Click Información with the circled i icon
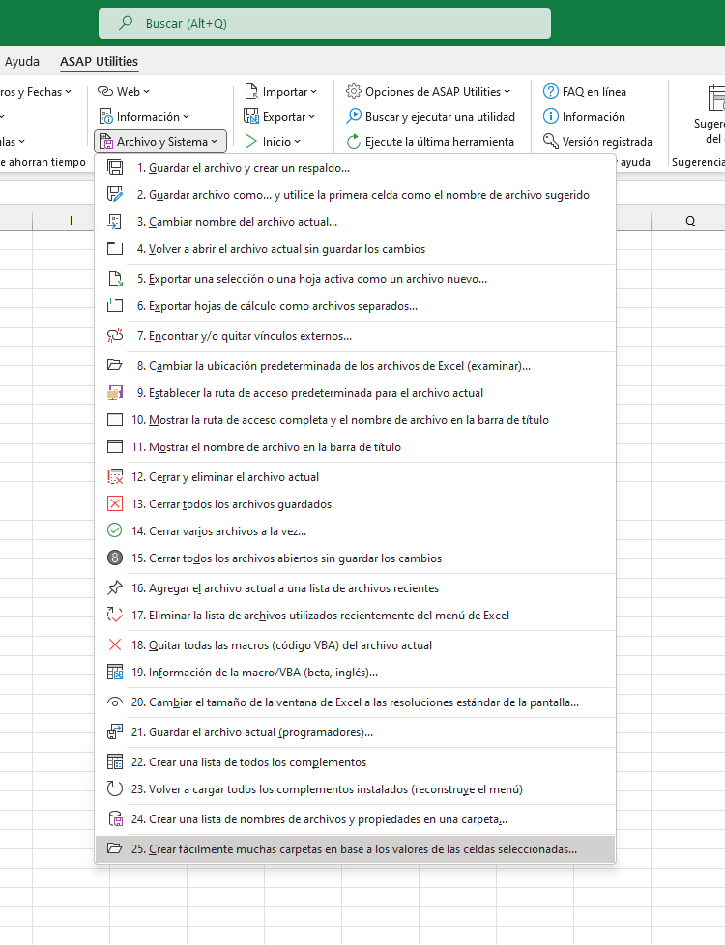The height and width of the screenshot is (945, 725). point(584,117)
